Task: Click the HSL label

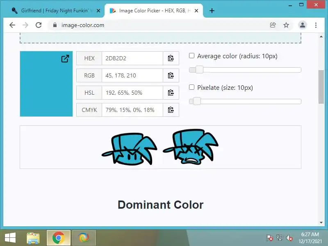Action: coord(89,93)
